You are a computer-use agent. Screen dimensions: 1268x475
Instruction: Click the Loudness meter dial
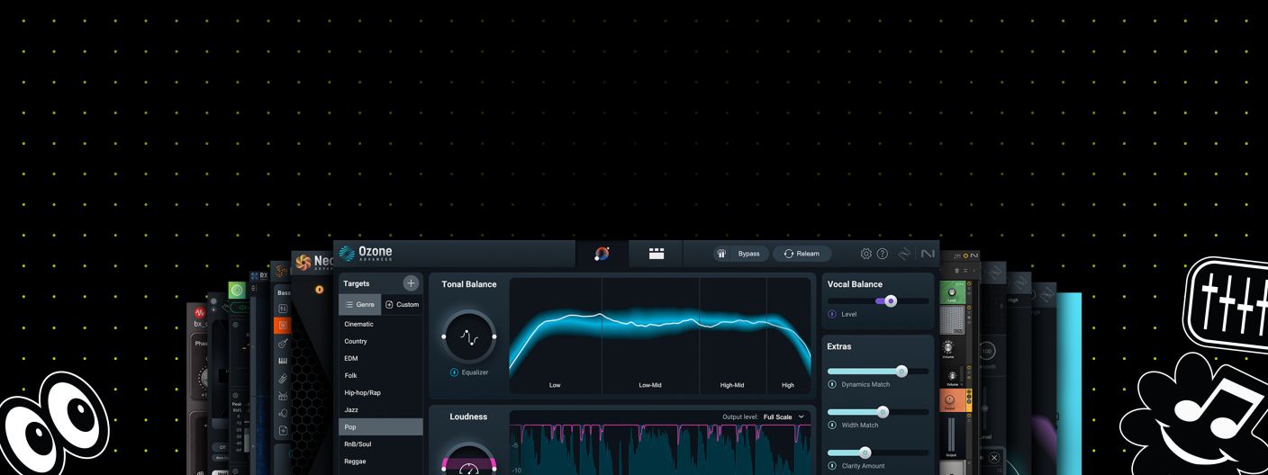(469, 459)
